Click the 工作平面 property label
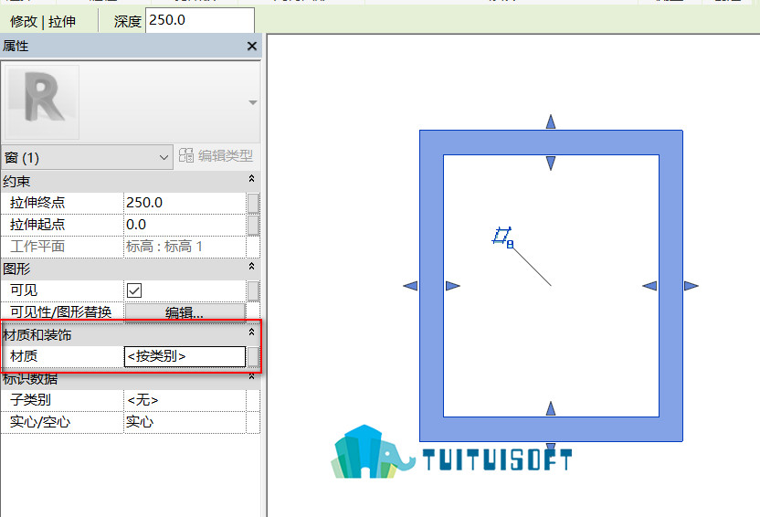 pos(37,247)
